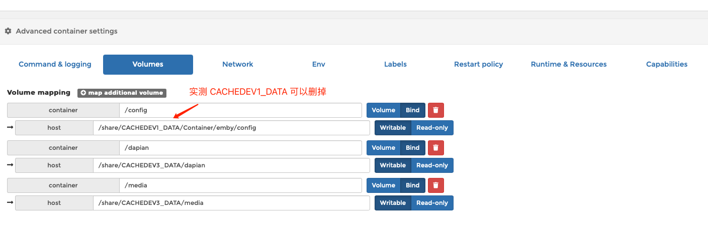Viewport: 708px width, 227px height.
Task: Remove the /dapian volume mapping
Action: coord(435,148)
